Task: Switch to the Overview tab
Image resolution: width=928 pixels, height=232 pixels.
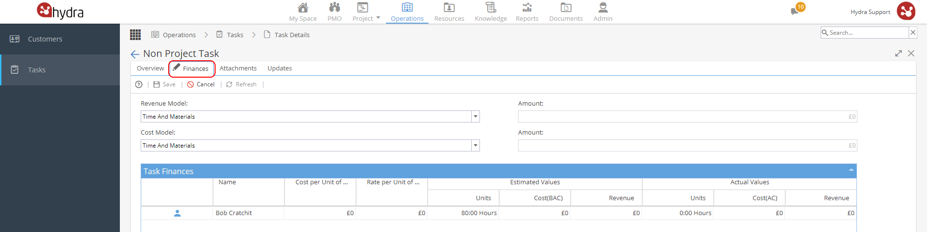Action: pyautogui.click(x=150, y=68)
